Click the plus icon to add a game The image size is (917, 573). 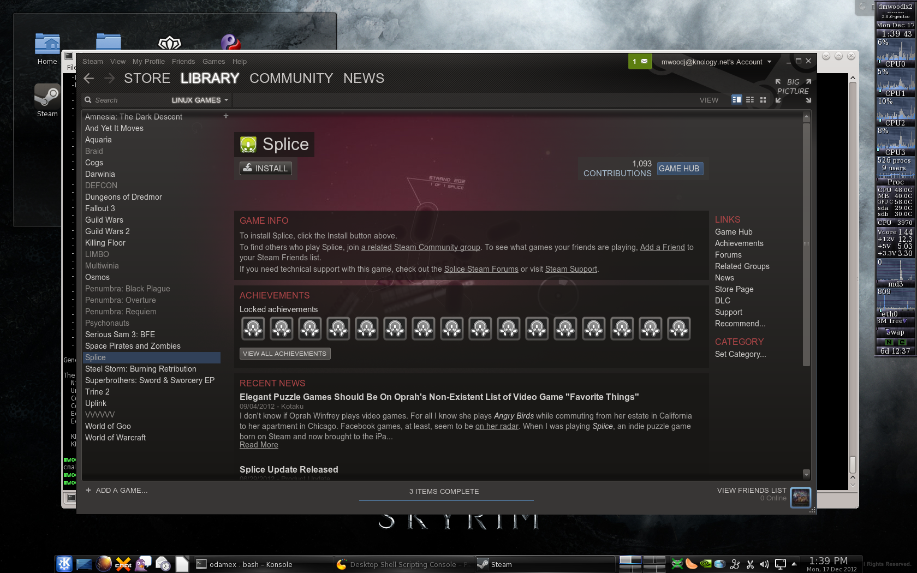coord(88,490)
